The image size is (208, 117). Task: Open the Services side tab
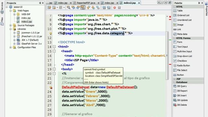click(x=2, y=8)
